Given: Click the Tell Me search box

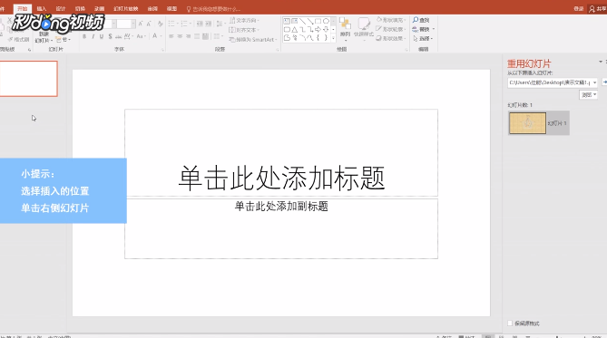Looking at the screenshot, I should (214, 9).
